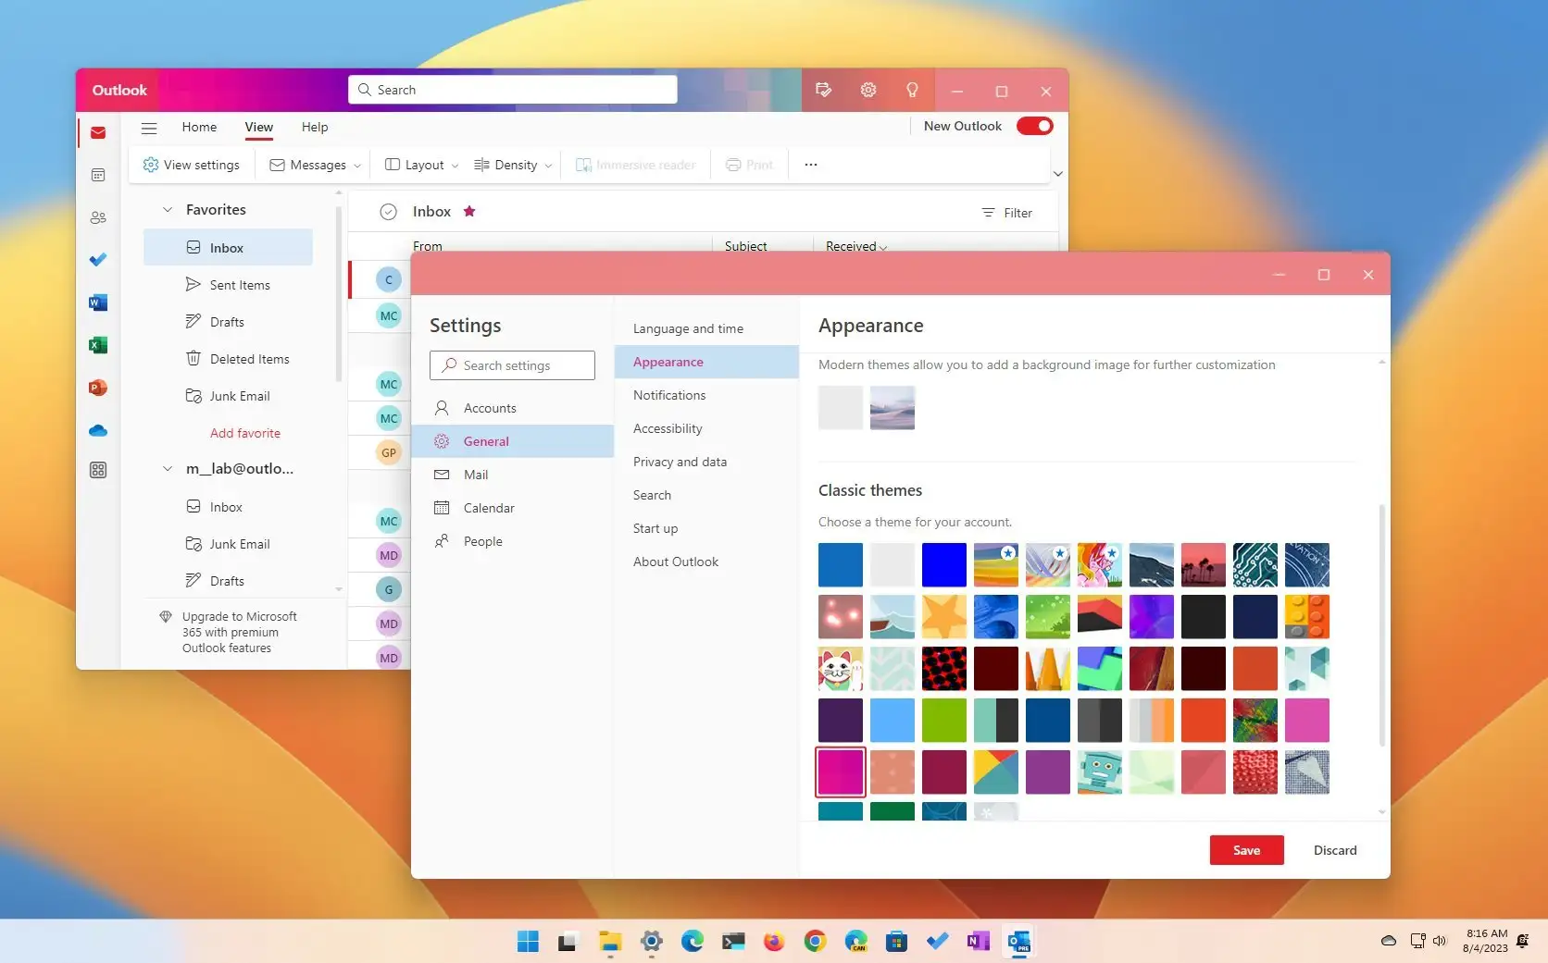Open Google Chrome from the taskbar

tap(814, 941)
